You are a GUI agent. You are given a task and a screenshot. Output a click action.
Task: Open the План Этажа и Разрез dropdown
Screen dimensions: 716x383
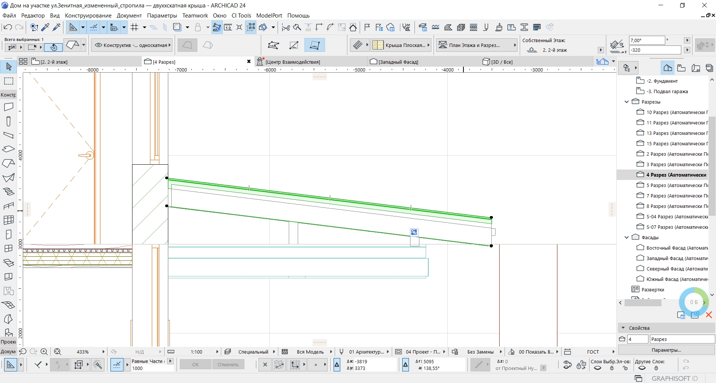click(477, 45)
